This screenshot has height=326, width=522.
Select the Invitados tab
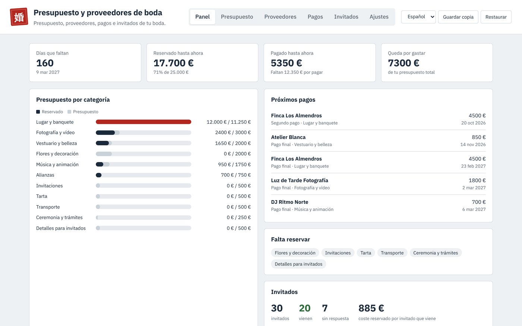(346, 17)
